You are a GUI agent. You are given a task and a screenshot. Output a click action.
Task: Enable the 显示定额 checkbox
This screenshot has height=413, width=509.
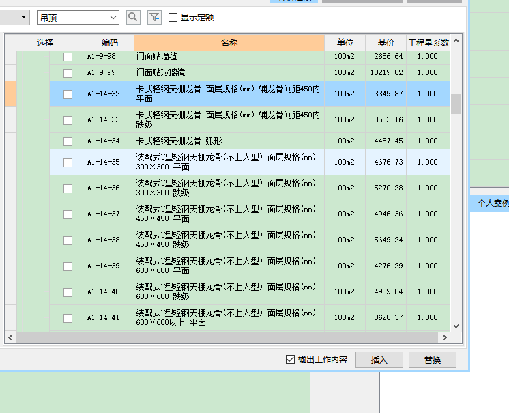click(x=173, y=18)
